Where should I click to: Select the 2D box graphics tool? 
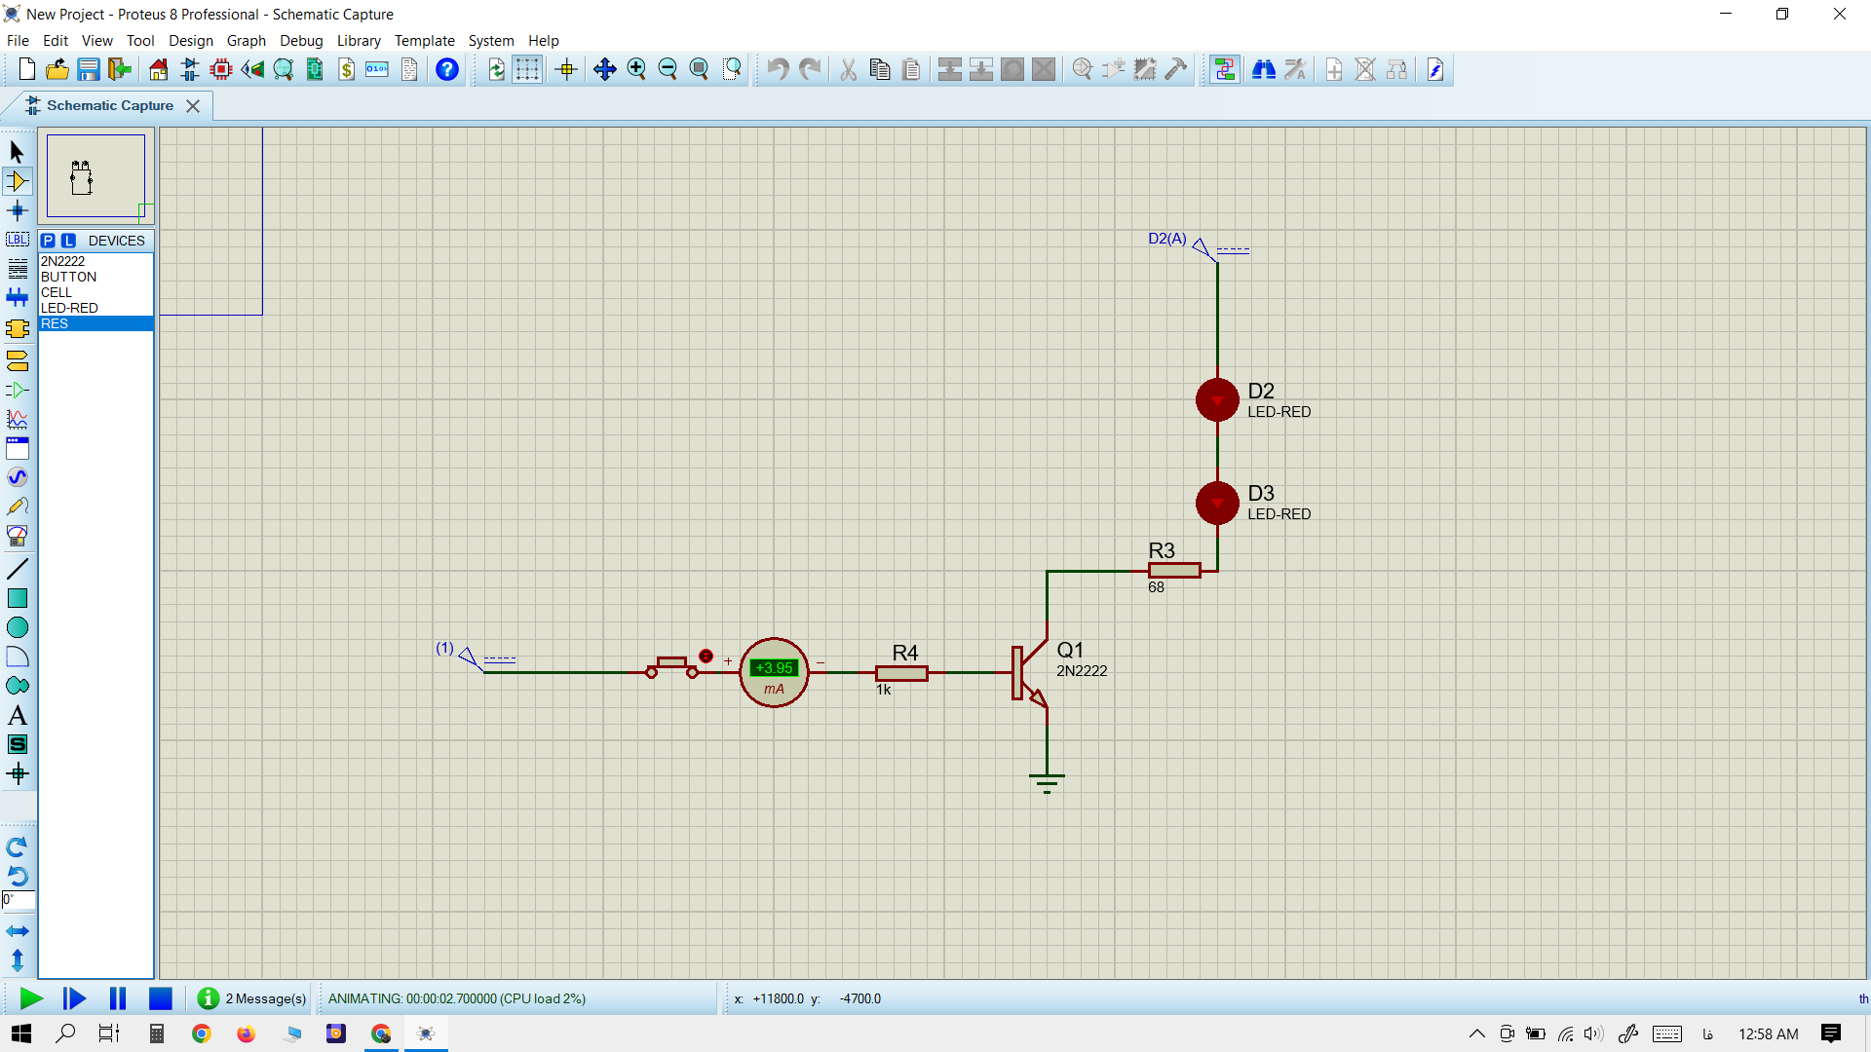[x=17, y=598]
